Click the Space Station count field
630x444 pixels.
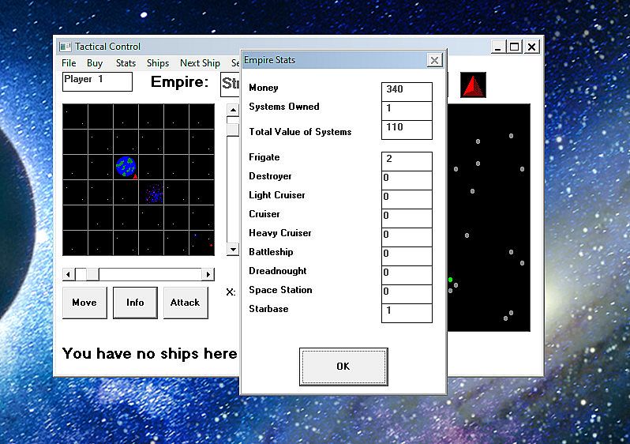[x=407, y=294]
